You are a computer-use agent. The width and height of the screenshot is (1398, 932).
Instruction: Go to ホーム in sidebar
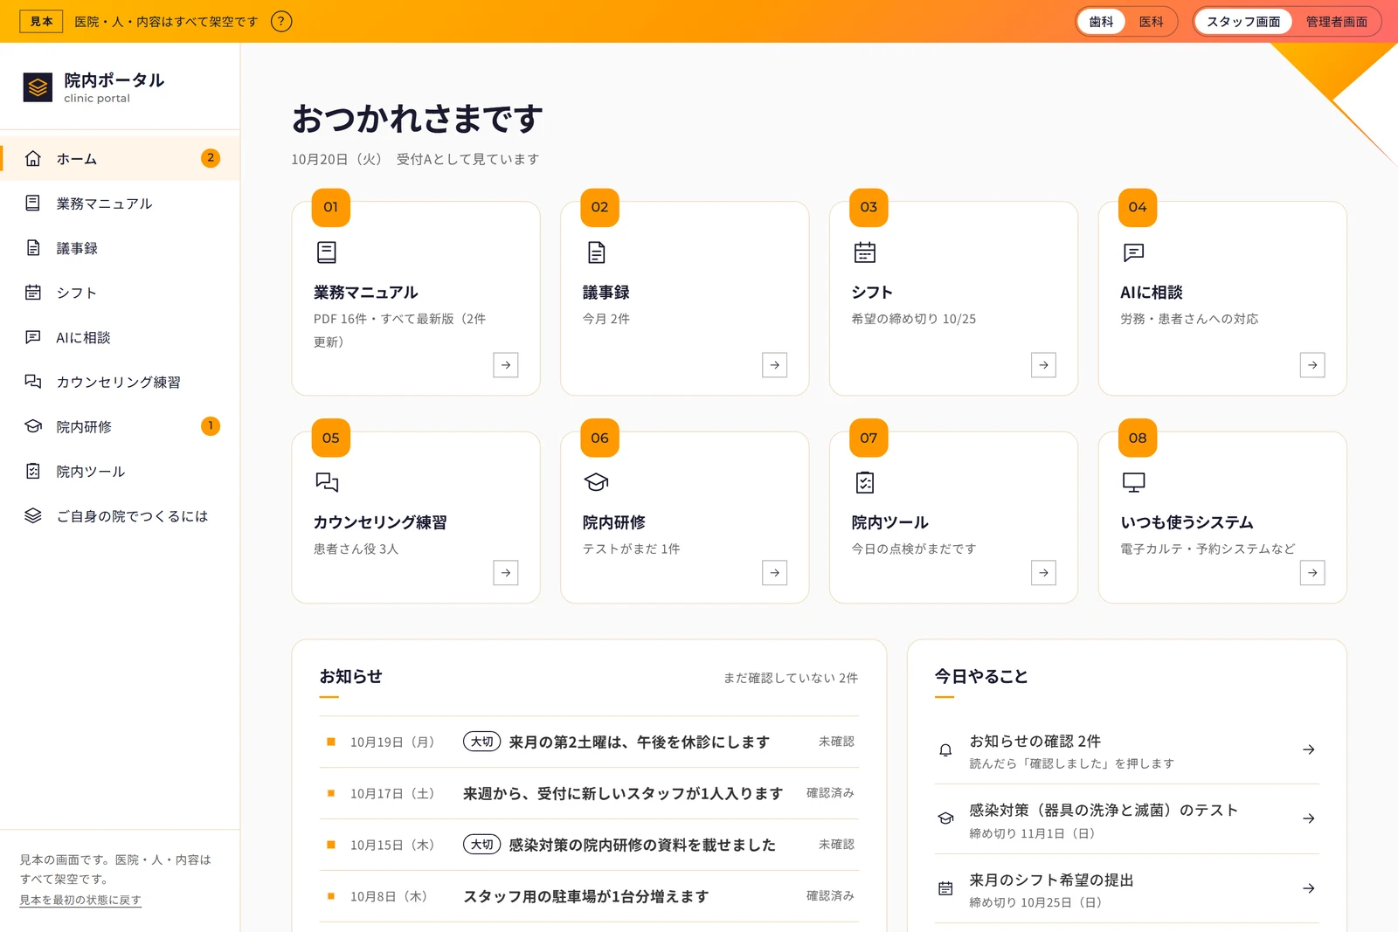(x=120, y=159)
